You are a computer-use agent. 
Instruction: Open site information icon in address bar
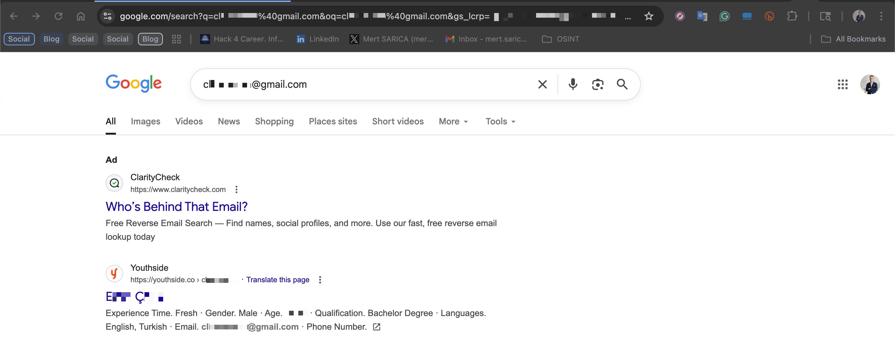click(x=108, y=16)
